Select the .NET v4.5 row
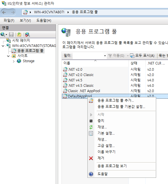 (x=115, y=80)
